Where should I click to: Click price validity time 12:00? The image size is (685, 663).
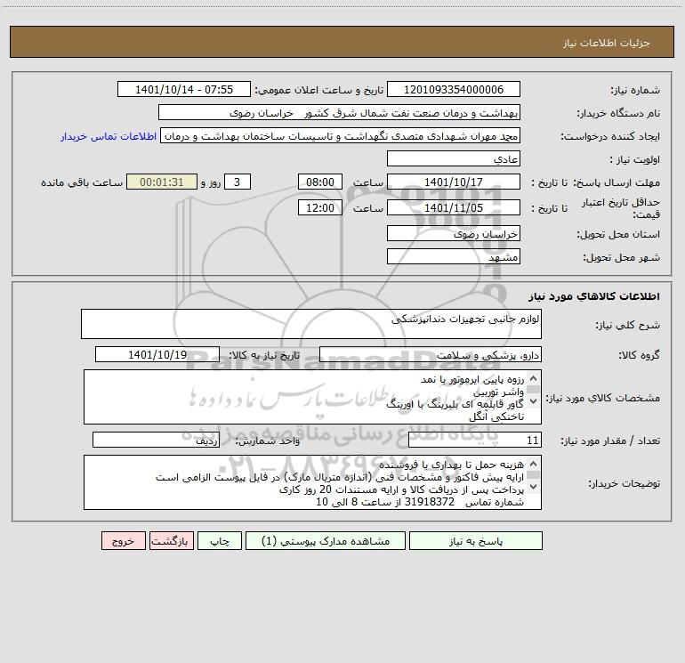(319, 207)
